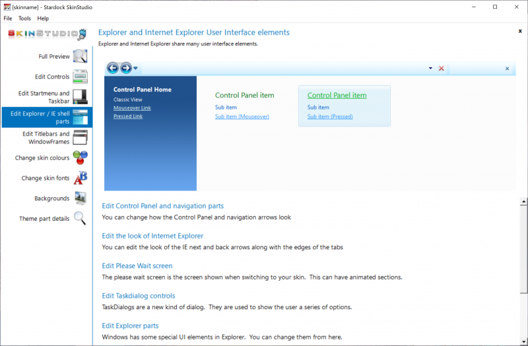Close the Explorer elements panel with X

(x=520, y=31)
